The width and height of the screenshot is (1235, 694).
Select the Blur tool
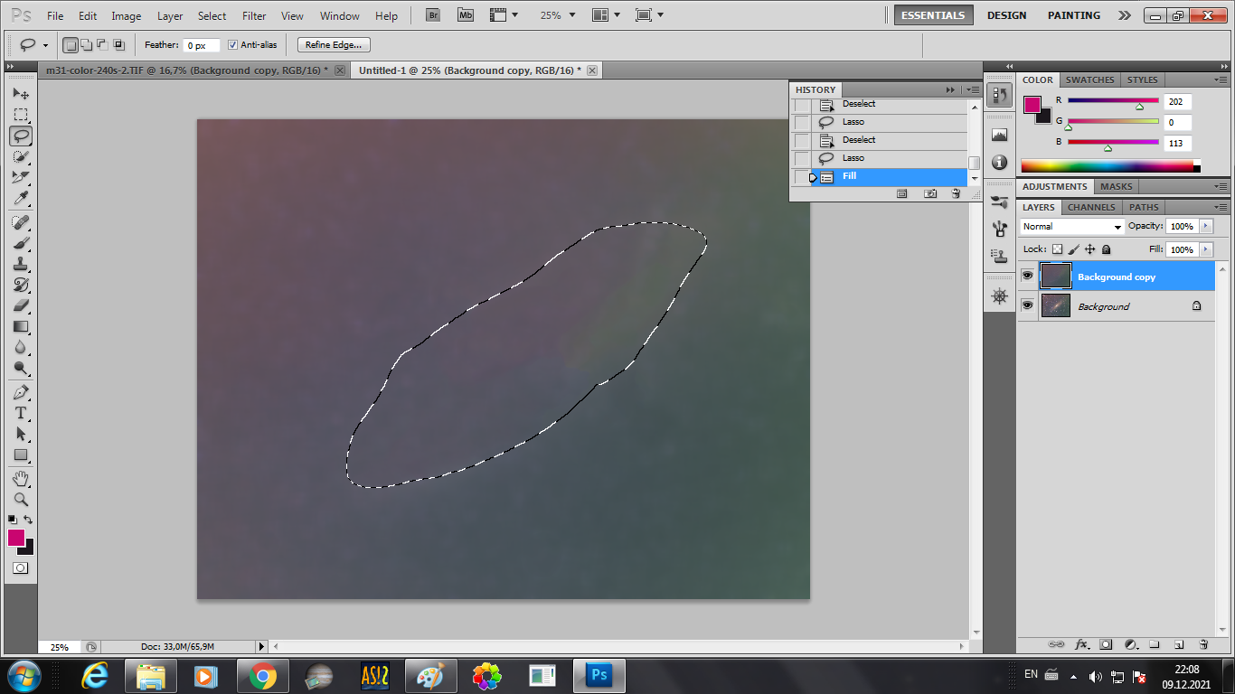coord(21,347)
